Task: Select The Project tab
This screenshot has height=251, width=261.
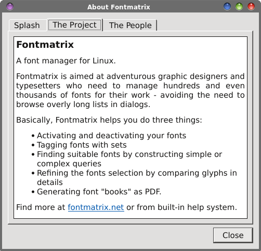Action: (75, 25)
